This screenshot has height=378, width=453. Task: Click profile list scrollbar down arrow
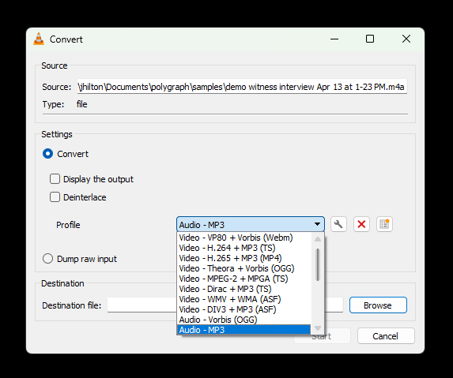coord(318,328)
